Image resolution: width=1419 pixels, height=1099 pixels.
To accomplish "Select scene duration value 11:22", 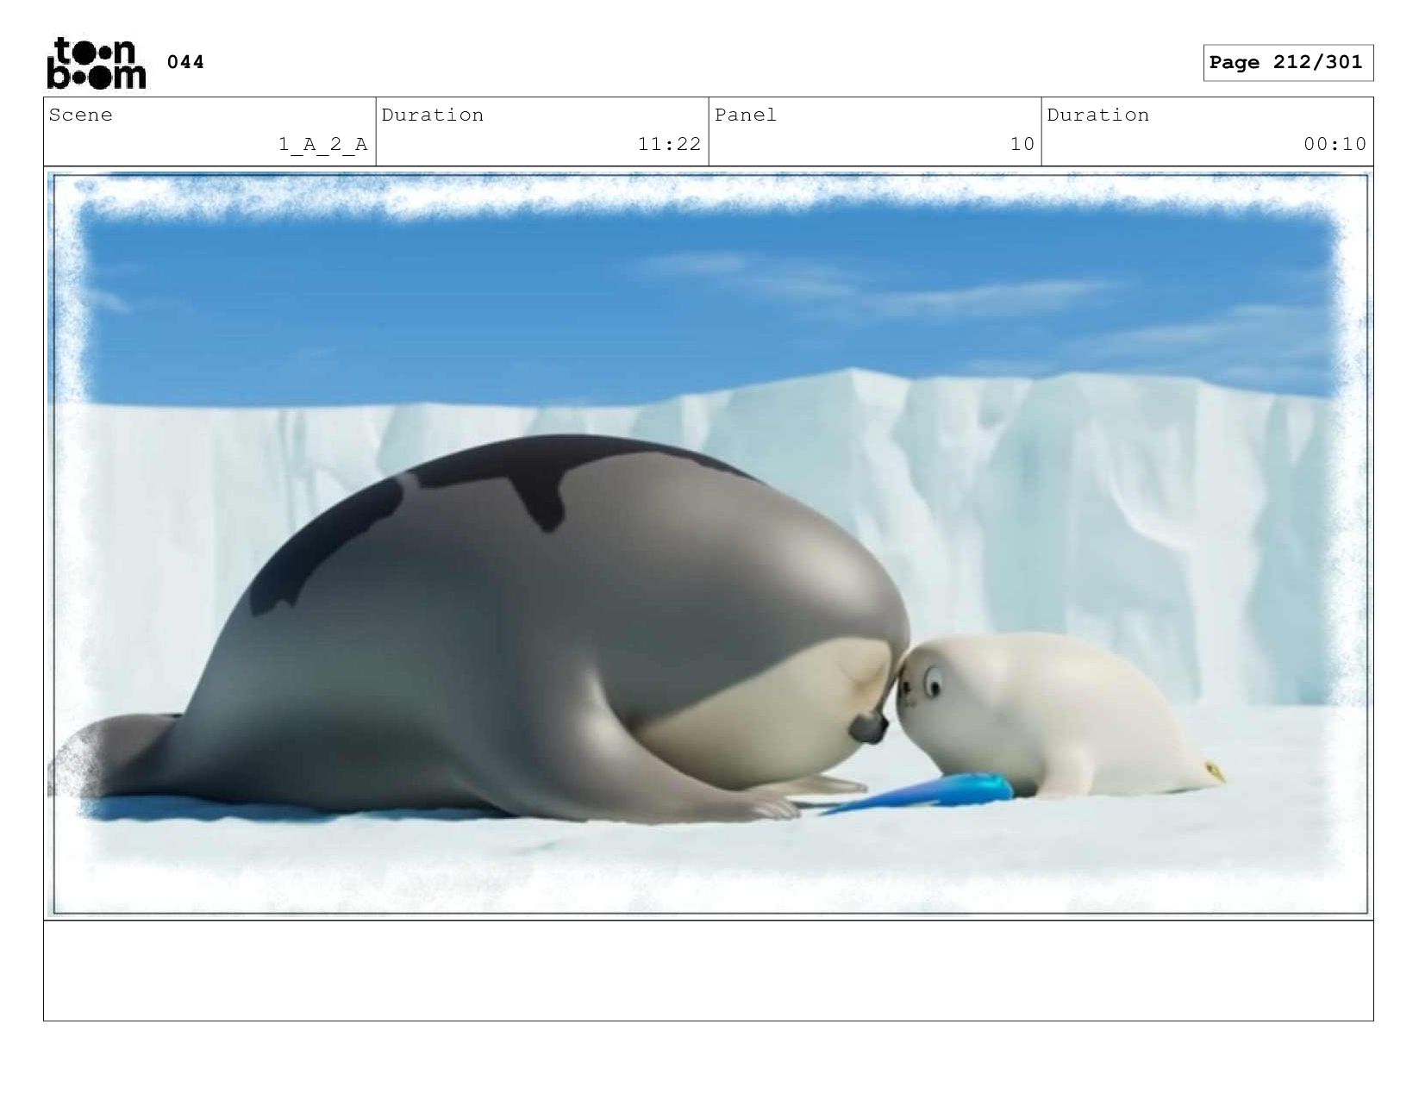I will (x=669, y=145).
